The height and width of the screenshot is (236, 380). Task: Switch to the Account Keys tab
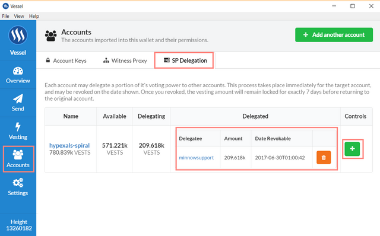coord(66,60)
